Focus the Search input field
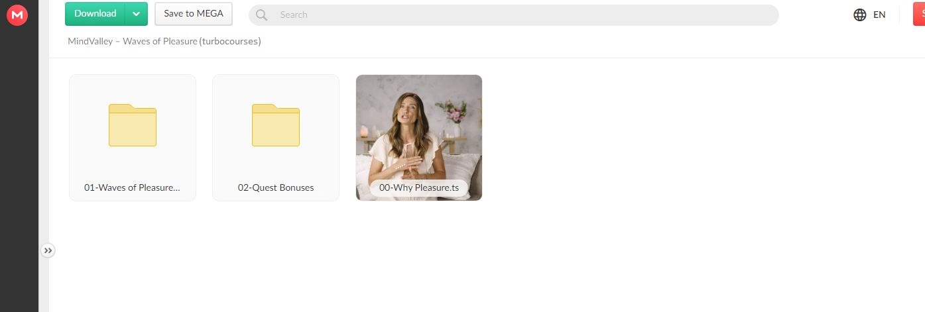The image size is (925, 312). [x=513, y=15]
